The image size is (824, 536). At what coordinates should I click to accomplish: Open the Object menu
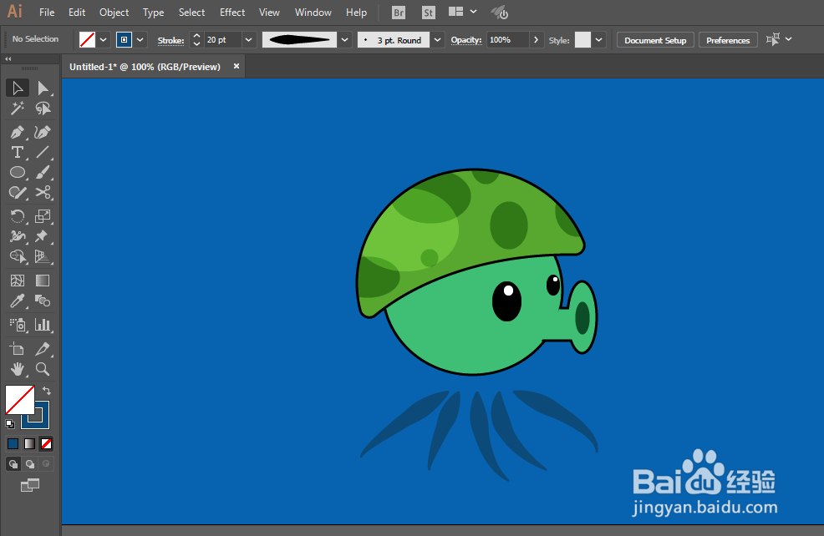click(x=114, y=12)
